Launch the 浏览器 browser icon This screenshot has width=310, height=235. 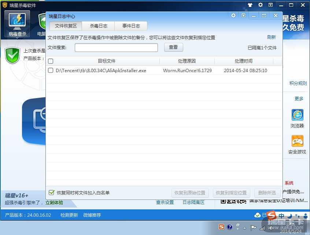coord(297,115)
